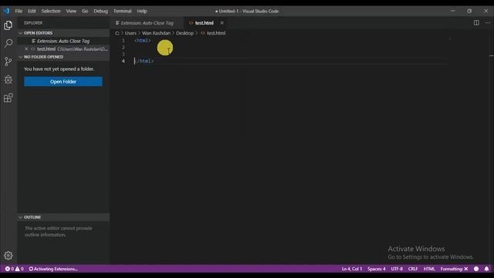Open the Edit menu
Screen dimensions: 494x278
click(x=32, y=11)
